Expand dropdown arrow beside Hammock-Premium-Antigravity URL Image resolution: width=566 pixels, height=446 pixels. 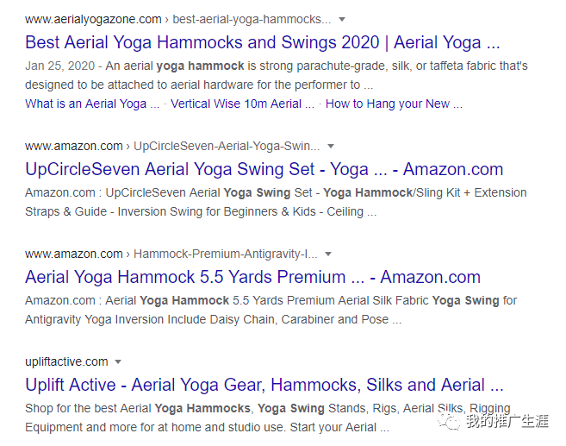click(x=328, y=254)
